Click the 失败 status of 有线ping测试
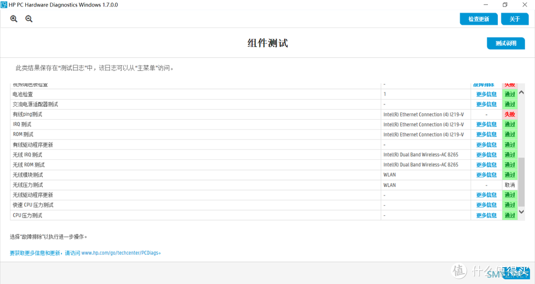 pyautogui.click(x=510, y=114)
